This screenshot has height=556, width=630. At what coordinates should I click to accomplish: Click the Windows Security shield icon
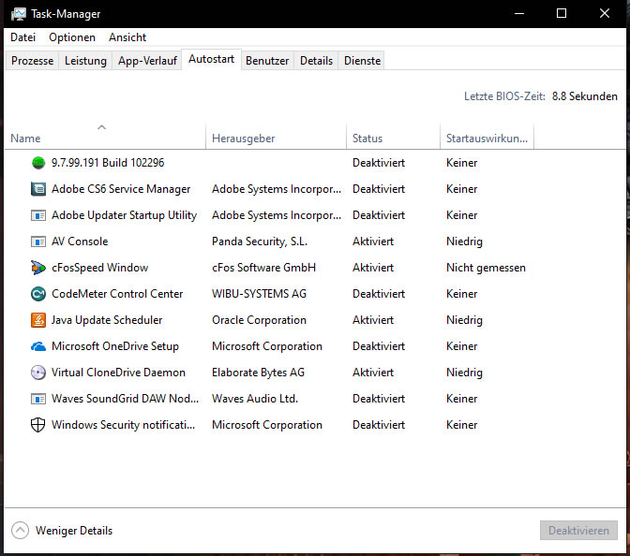38,425
